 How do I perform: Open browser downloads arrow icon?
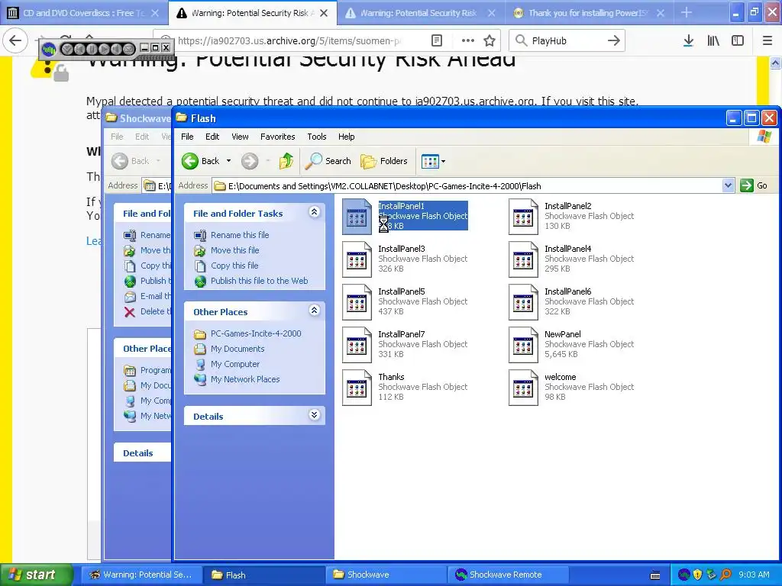(688, 41)
